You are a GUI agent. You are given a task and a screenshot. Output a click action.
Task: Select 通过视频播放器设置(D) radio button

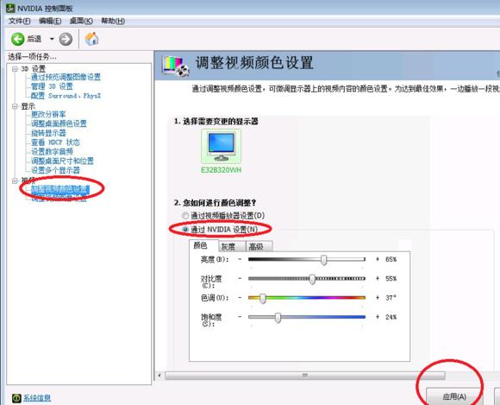(185, 216)
